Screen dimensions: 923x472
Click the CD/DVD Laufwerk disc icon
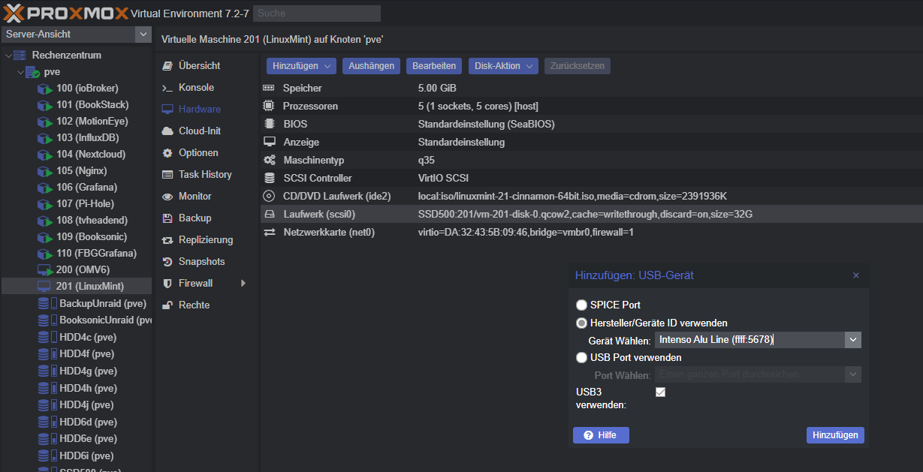coord(269,196)
